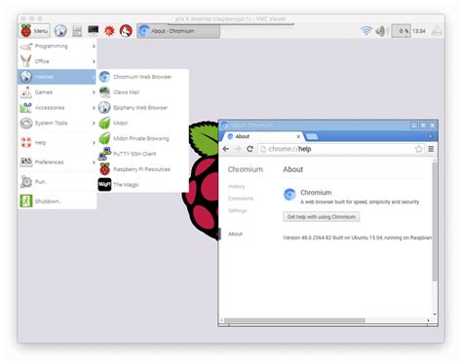The image size is (462, 364).
Task: Click the Office category icon
Action: (26, 61)
